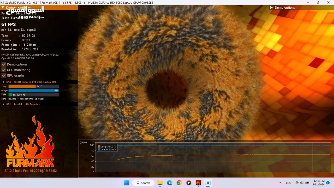Open Google Chrome from the taskbar

pos(179,183)
